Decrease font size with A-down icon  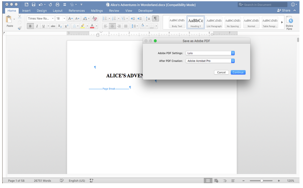(x=77, y=18)
